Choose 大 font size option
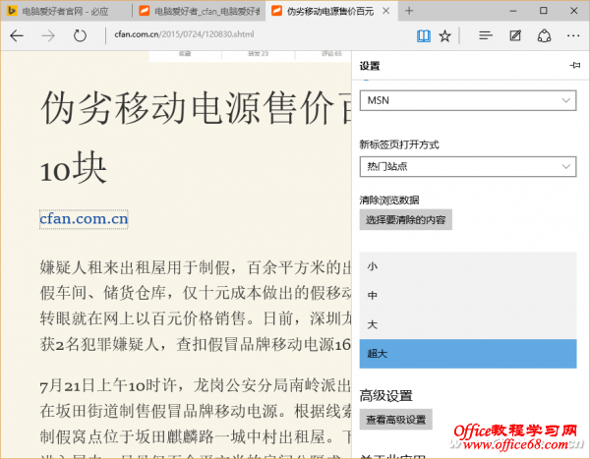The image size is (590, 459). [x=468, y=324]
